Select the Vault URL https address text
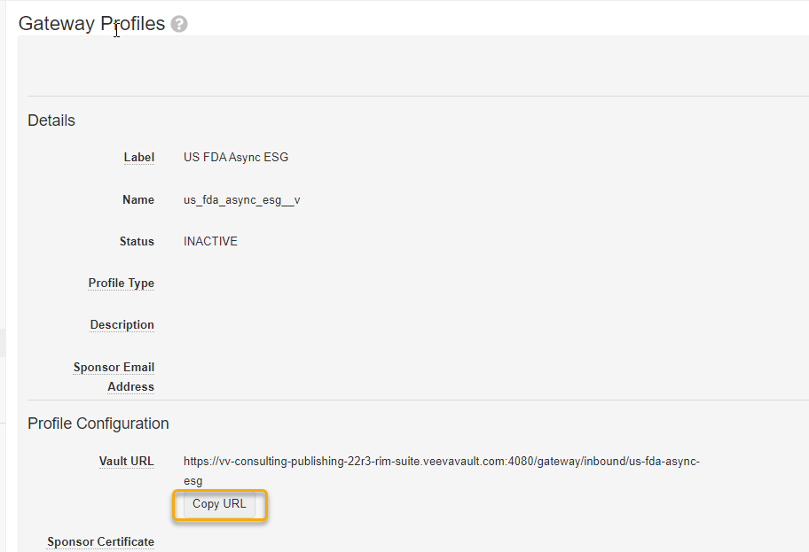 point(442,471)
